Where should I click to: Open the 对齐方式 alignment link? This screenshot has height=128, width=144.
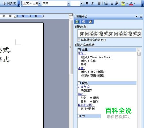(x=85, y=87)
